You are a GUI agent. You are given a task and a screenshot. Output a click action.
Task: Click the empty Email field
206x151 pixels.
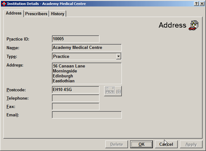point(87,115)
